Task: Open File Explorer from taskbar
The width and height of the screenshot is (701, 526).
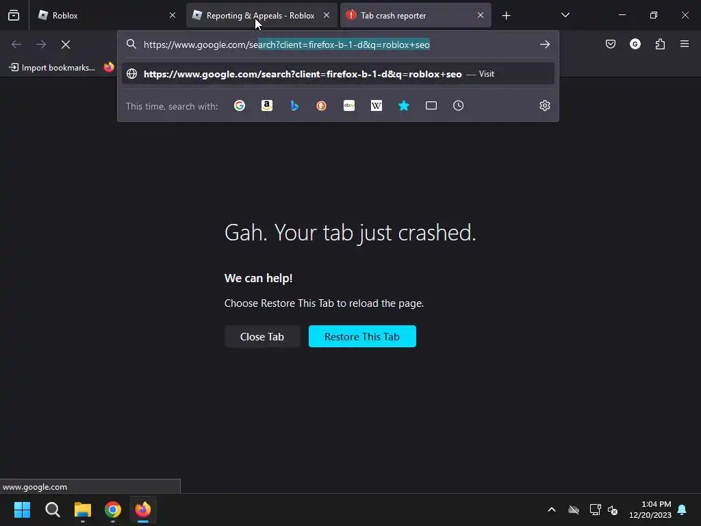Action: click(x=83, y=510)
